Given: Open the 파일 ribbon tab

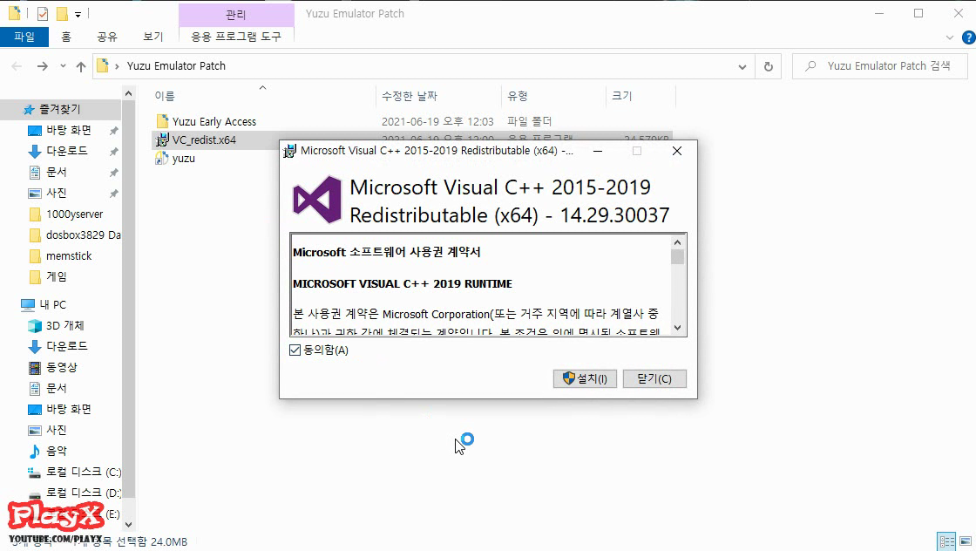Looking at the screenshot, I should click(x=24, y=37).
